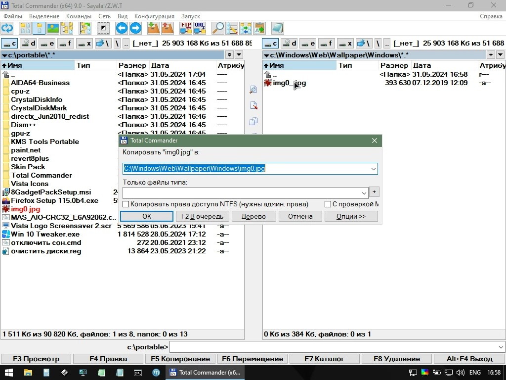Expand the 'Опции >>' button
The height and width of the screenshot is (380, 506).
351,217
